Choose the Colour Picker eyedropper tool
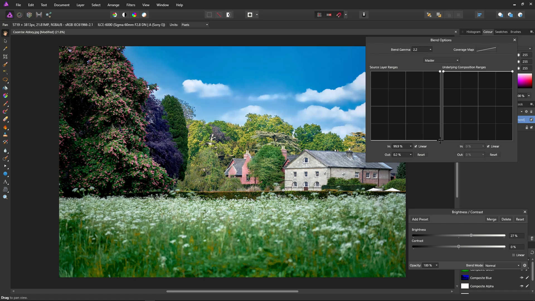 (5, 48)
